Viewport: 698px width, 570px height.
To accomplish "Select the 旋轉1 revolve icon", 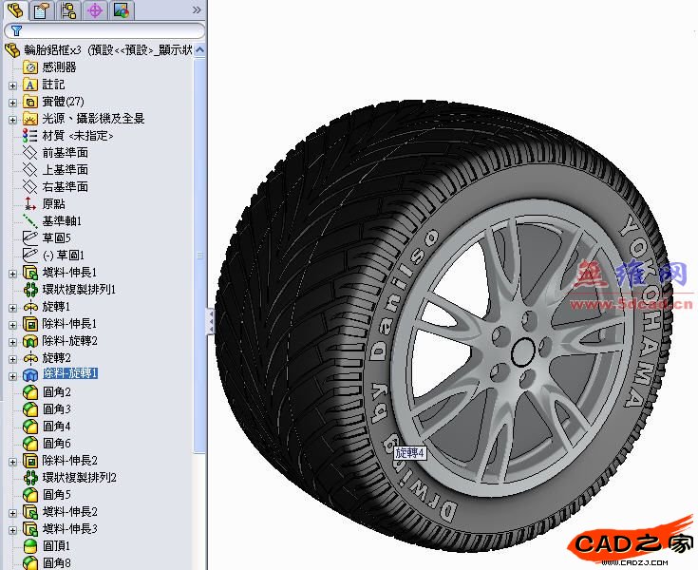I will [30, 306].
